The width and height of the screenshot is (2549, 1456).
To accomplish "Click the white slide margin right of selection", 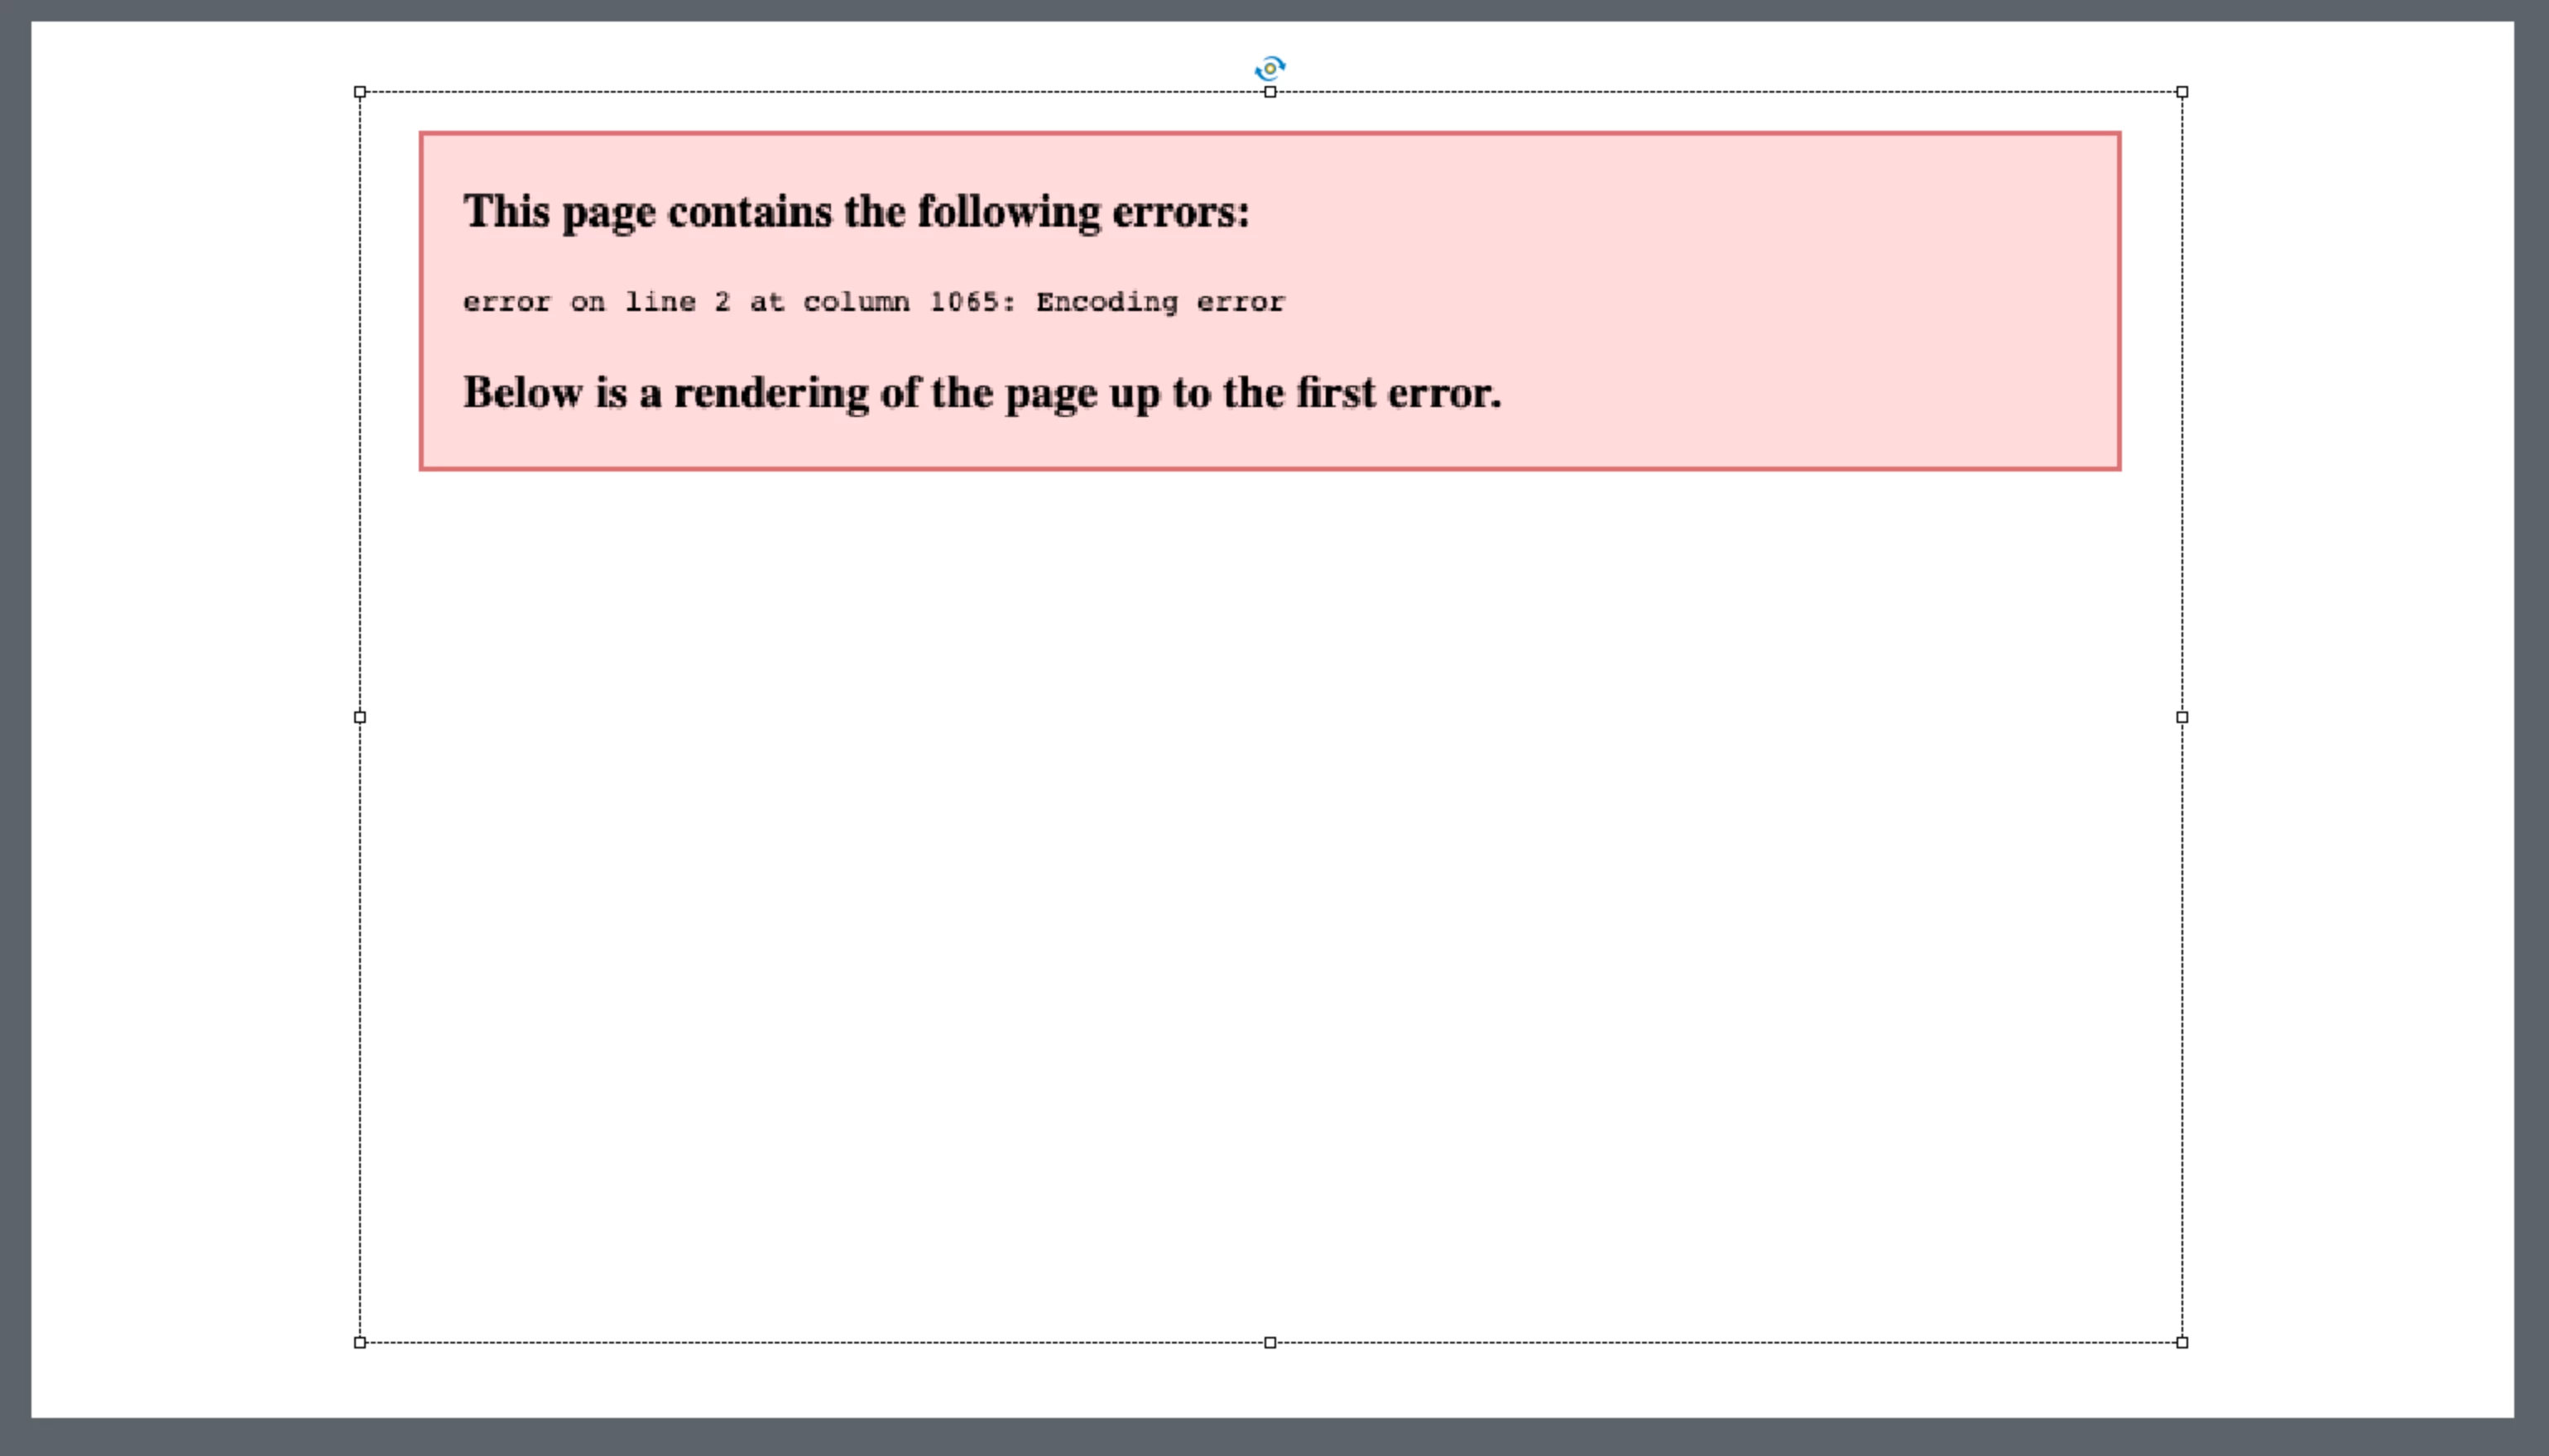I will point(2351,717).
